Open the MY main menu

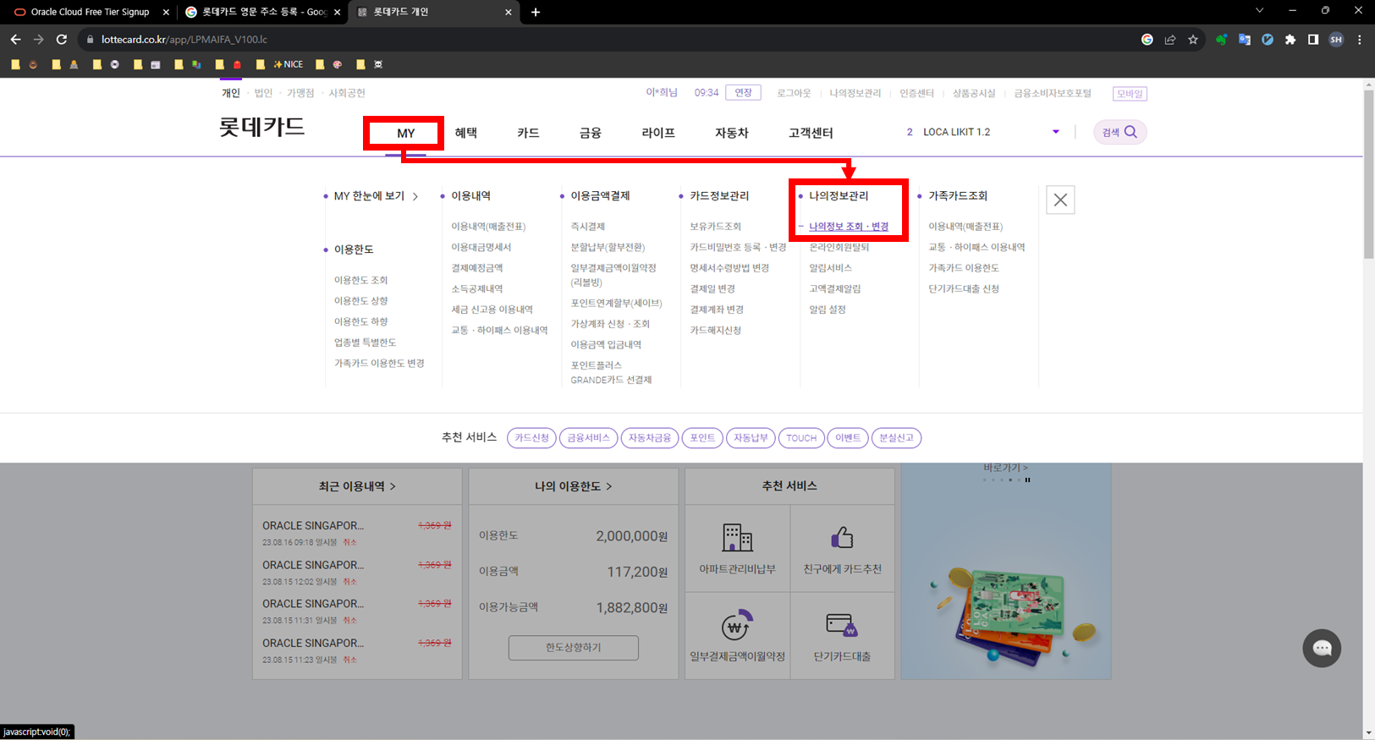click(406, 133)
